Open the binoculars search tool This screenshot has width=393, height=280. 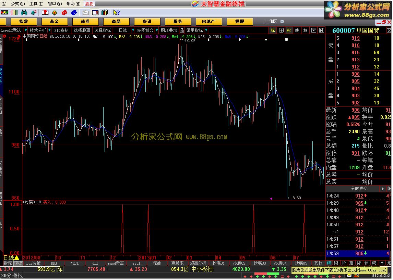(24, 13)
